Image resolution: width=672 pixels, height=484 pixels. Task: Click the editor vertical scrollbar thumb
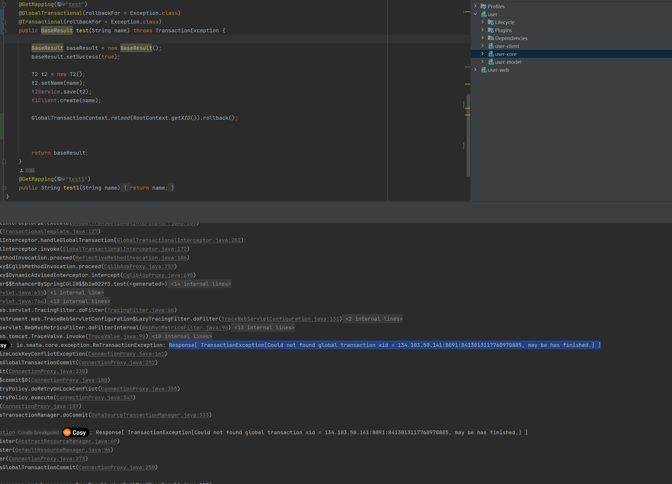[x=468, y=135]
